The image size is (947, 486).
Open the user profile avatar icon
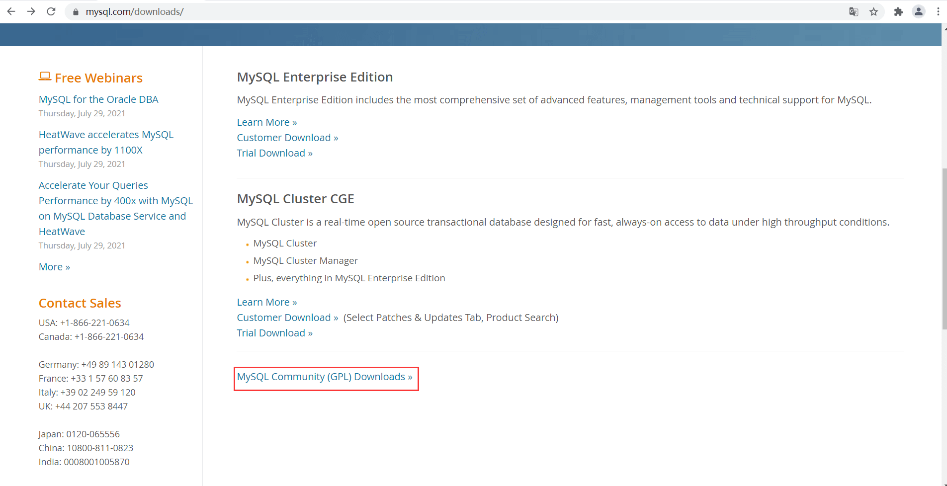click(919, 12)
